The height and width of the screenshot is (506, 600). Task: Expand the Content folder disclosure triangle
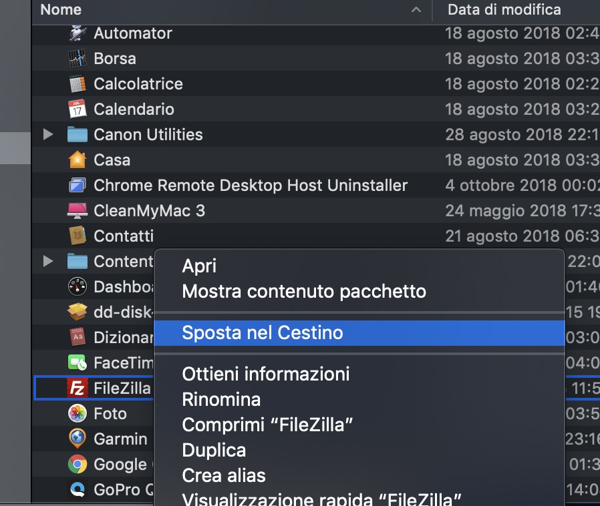coord(47,262)
